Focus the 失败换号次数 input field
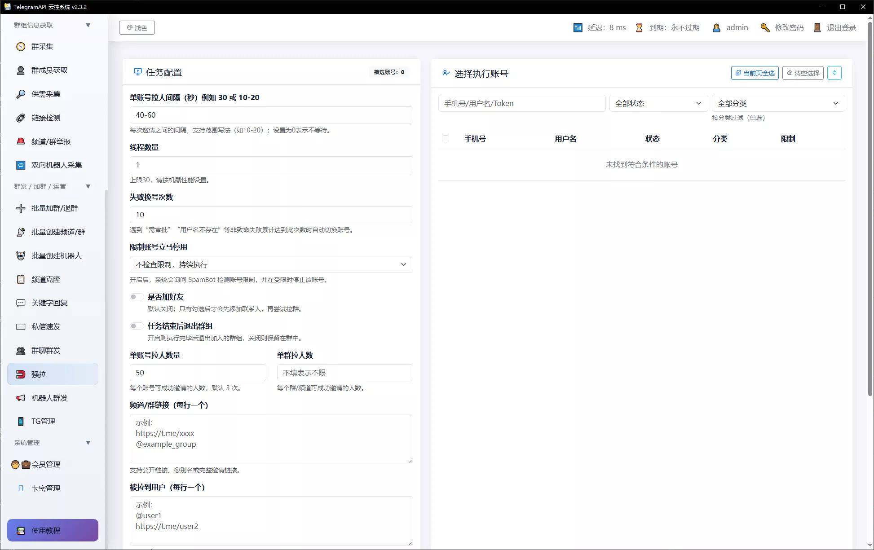This screenshot has height=550, width=874. coord(271,215)
